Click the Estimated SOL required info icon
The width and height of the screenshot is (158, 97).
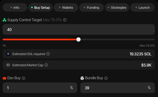[48, 54]
